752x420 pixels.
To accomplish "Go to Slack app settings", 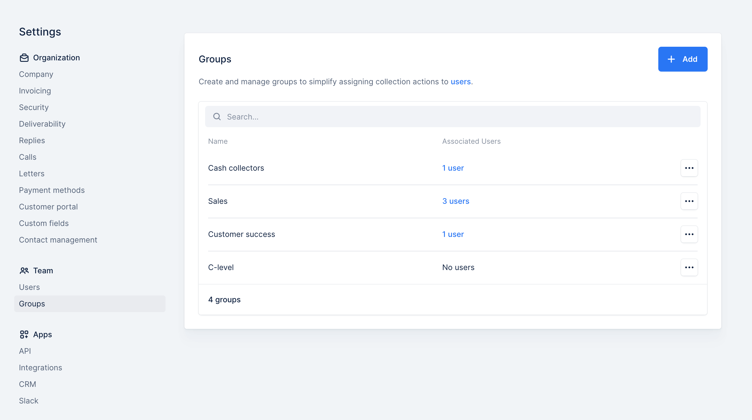I will click(29, 401).
